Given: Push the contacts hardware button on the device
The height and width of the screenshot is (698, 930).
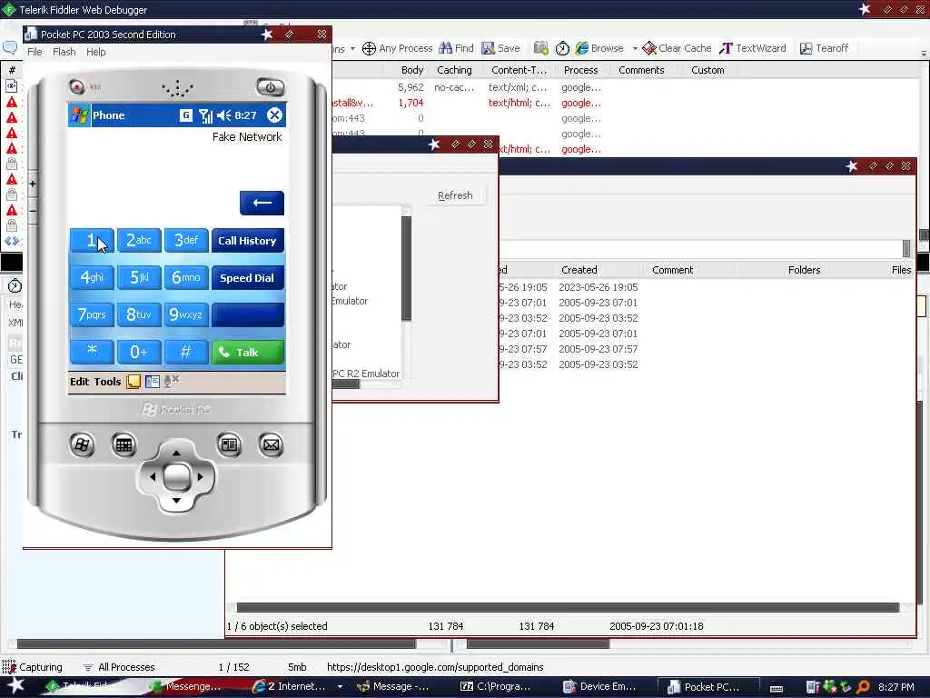Looking at the screenshot, I should 229,444.
